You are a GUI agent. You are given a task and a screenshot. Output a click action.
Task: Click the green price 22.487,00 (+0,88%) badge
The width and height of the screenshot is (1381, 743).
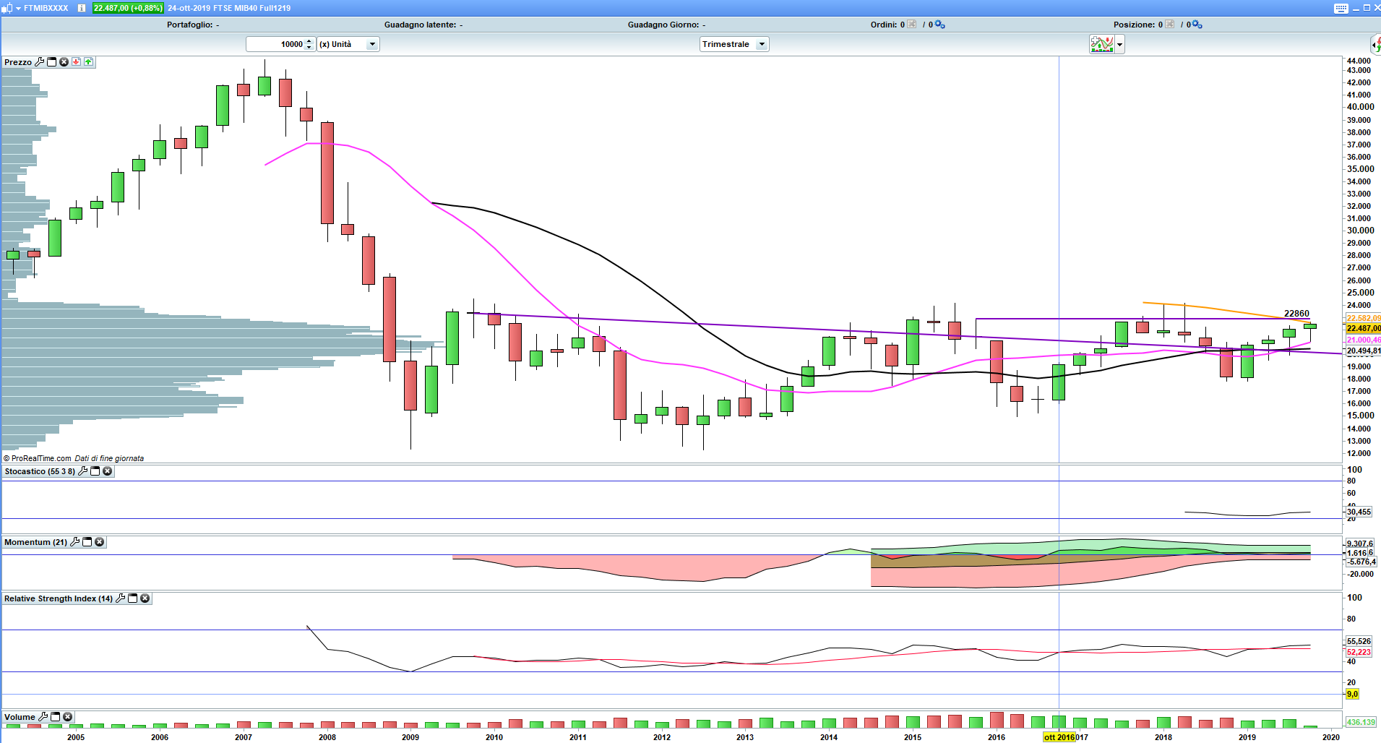click(128, 8)
